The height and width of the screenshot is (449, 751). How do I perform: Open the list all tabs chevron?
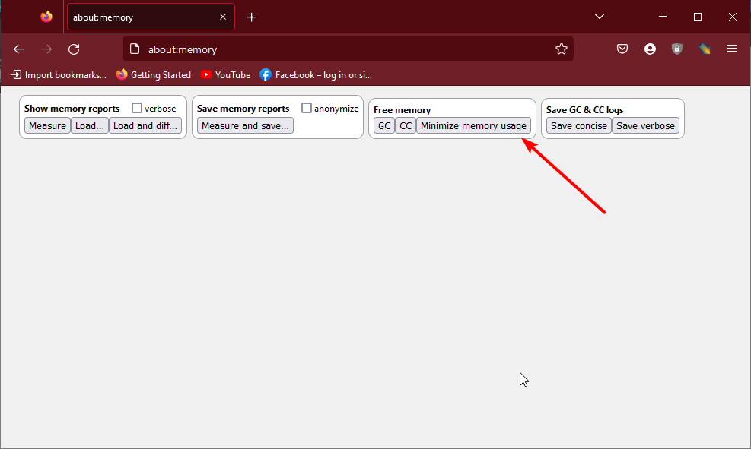tap(599, 17)
